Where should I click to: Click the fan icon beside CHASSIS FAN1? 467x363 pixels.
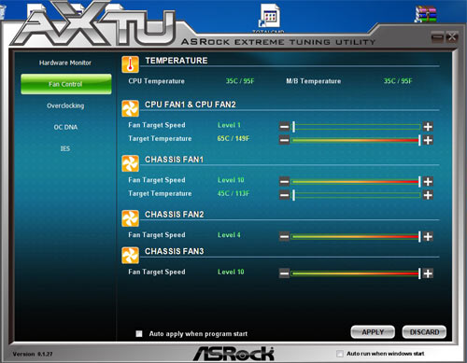coord(130,163)
